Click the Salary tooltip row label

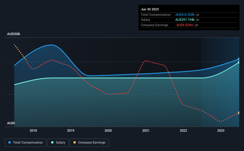(146, 20)
